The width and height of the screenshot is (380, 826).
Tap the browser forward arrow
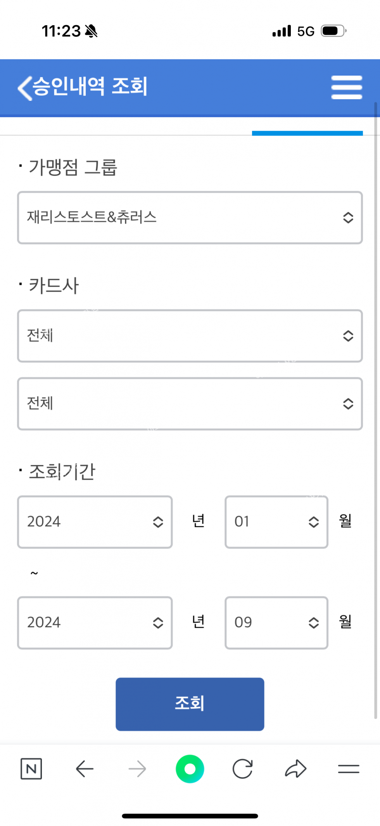click(x=137, y=769)
